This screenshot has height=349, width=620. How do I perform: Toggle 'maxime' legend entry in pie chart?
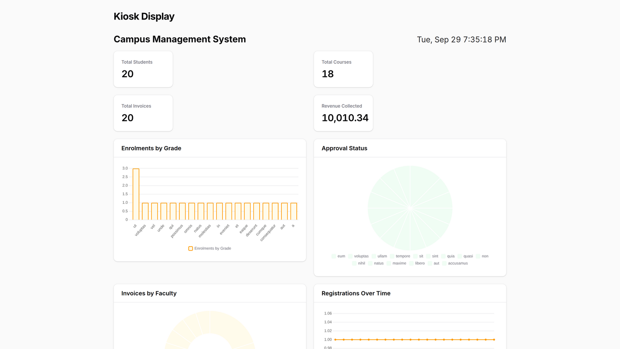click(x=396, y=263)
